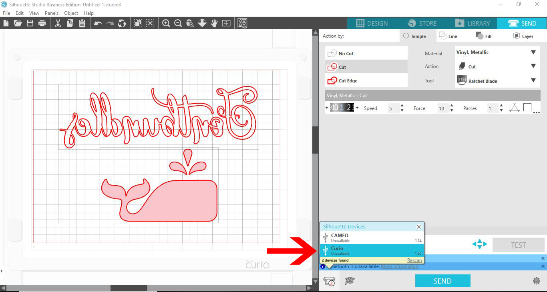Click the blue arrow-pad blade position control
This screenshot has width=547, height=292.
479,244
